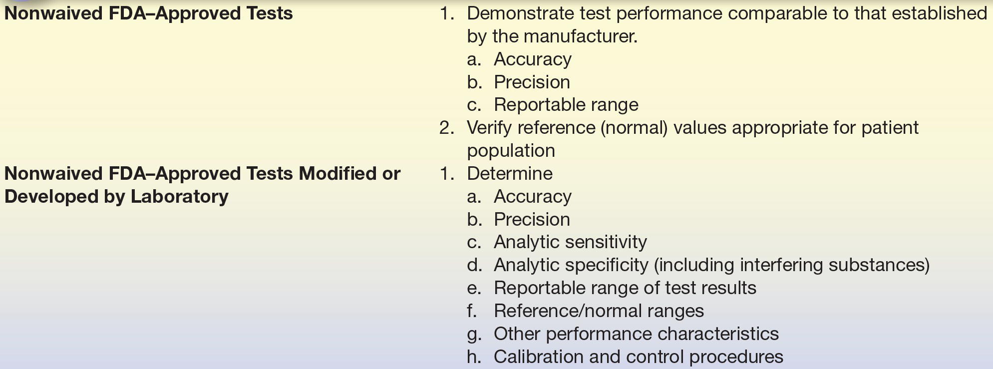Screen dimensions: 993x369
Task: Click the words "by the manufacturer"
Action: [x=551, y=36]
